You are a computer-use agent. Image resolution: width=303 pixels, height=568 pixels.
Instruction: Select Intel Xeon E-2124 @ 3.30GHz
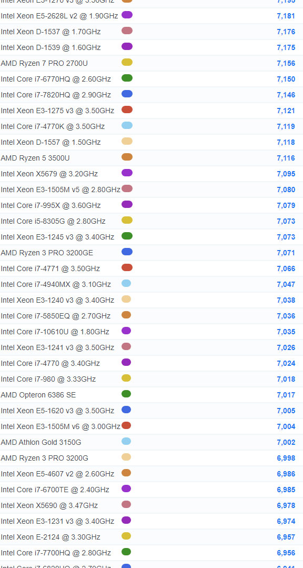(x=50, y=537)
